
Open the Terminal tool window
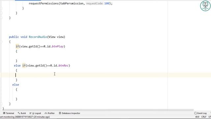(9, 113)
